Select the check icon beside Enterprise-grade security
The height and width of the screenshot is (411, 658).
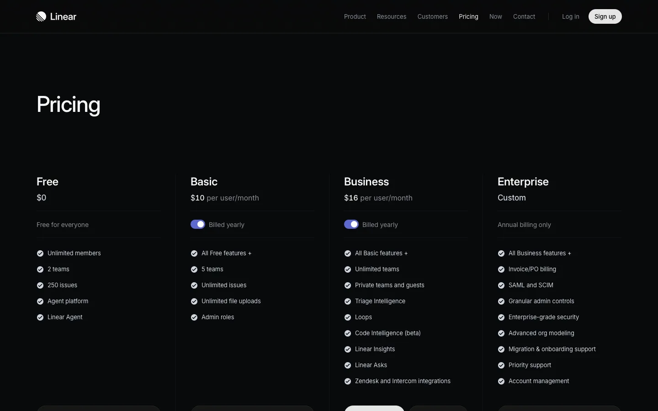coord(501,317)
